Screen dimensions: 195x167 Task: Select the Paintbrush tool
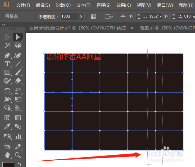(18, 72)
